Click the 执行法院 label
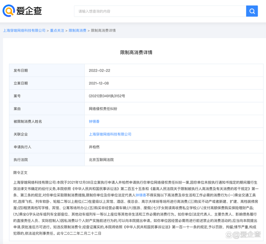 click(x=21, y=160)
